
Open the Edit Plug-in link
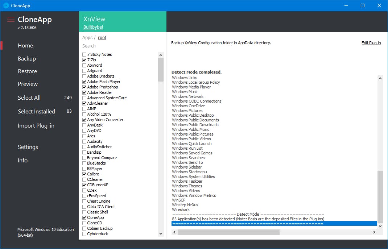371,43
